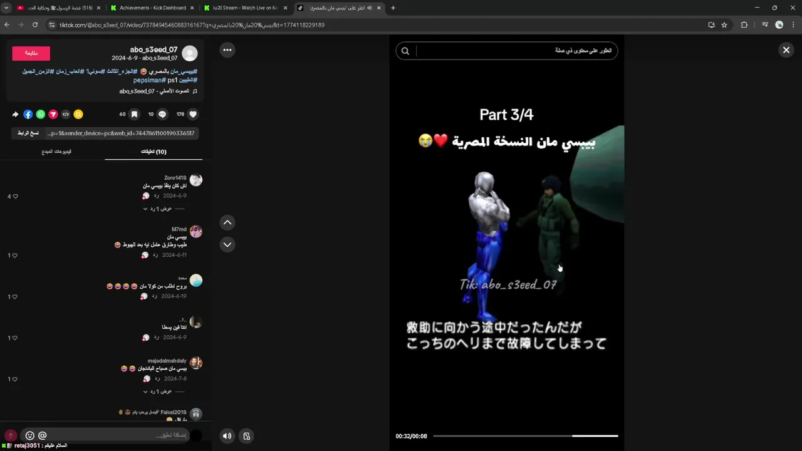
Task: Open the #pepsiman hashtag
Action: (x=149, y=80)
